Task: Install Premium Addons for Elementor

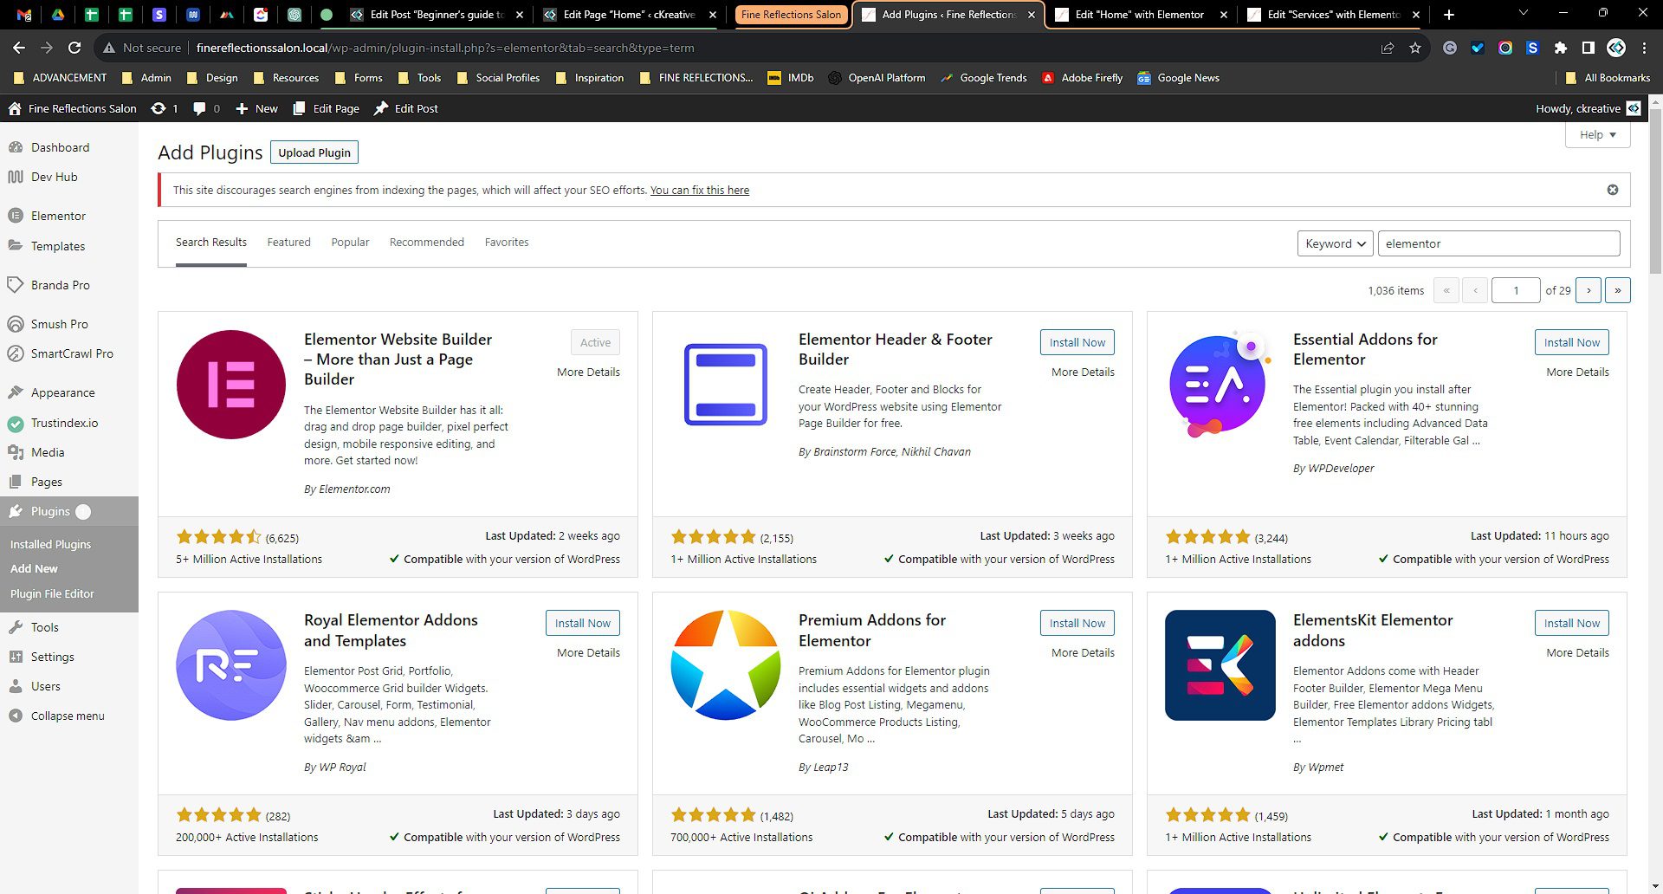Action: [1077, 623]
